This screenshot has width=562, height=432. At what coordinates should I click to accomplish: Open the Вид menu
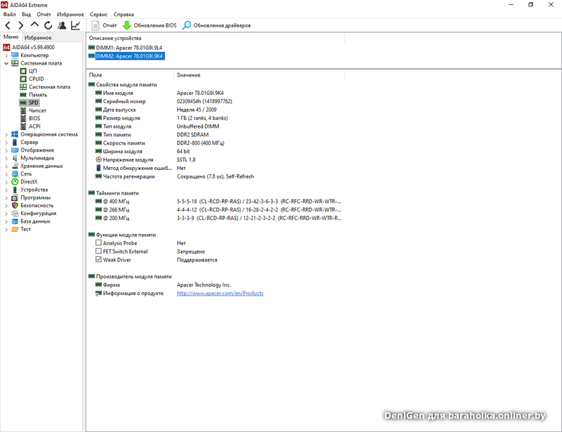coord(26,14)
